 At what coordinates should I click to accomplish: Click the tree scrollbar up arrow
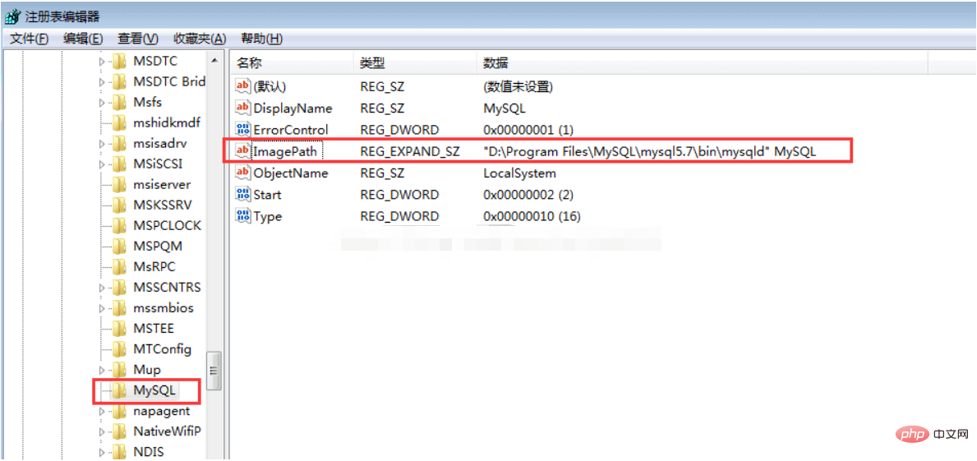click(214, 61)
